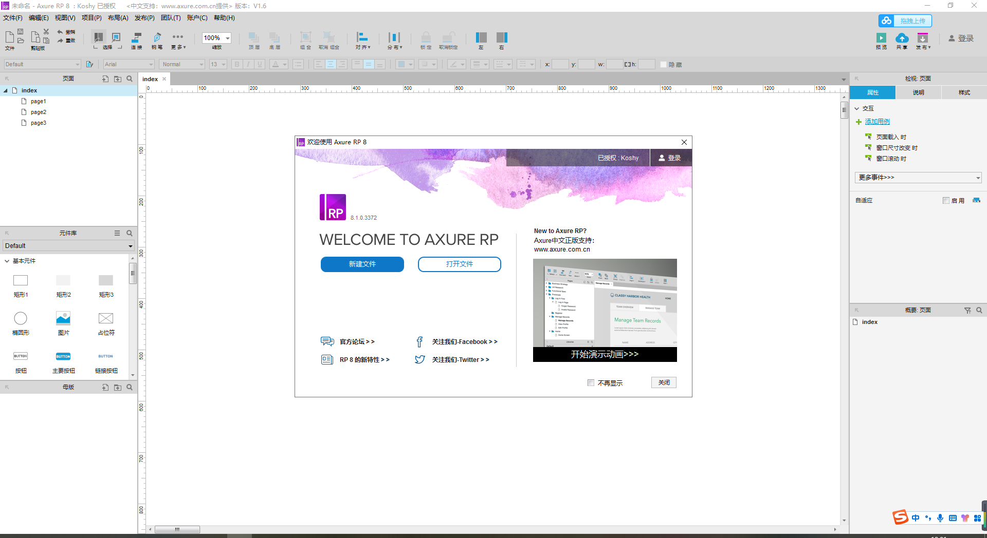Click the 顶层 (bring to front) icon
This screenshot has height=538, width=987.
point(253,40)
